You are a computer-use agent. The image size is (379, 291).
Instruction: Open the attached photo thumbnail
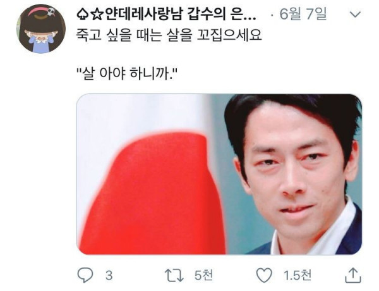(x=219, y=174)
